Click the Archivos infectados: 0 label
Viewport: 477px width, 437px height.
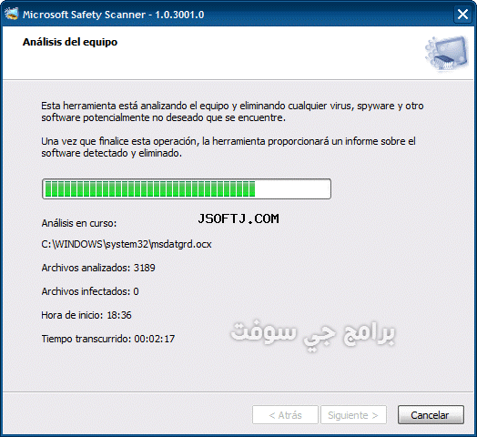[90, 291]
